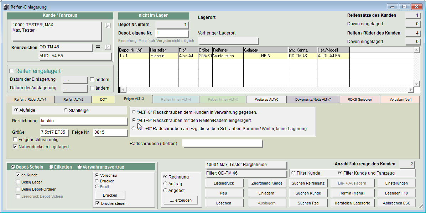Open the Dokumente/Notiz ALT+7 tab
This screenshot has height=213, width=426.
(x=313, y=100)
